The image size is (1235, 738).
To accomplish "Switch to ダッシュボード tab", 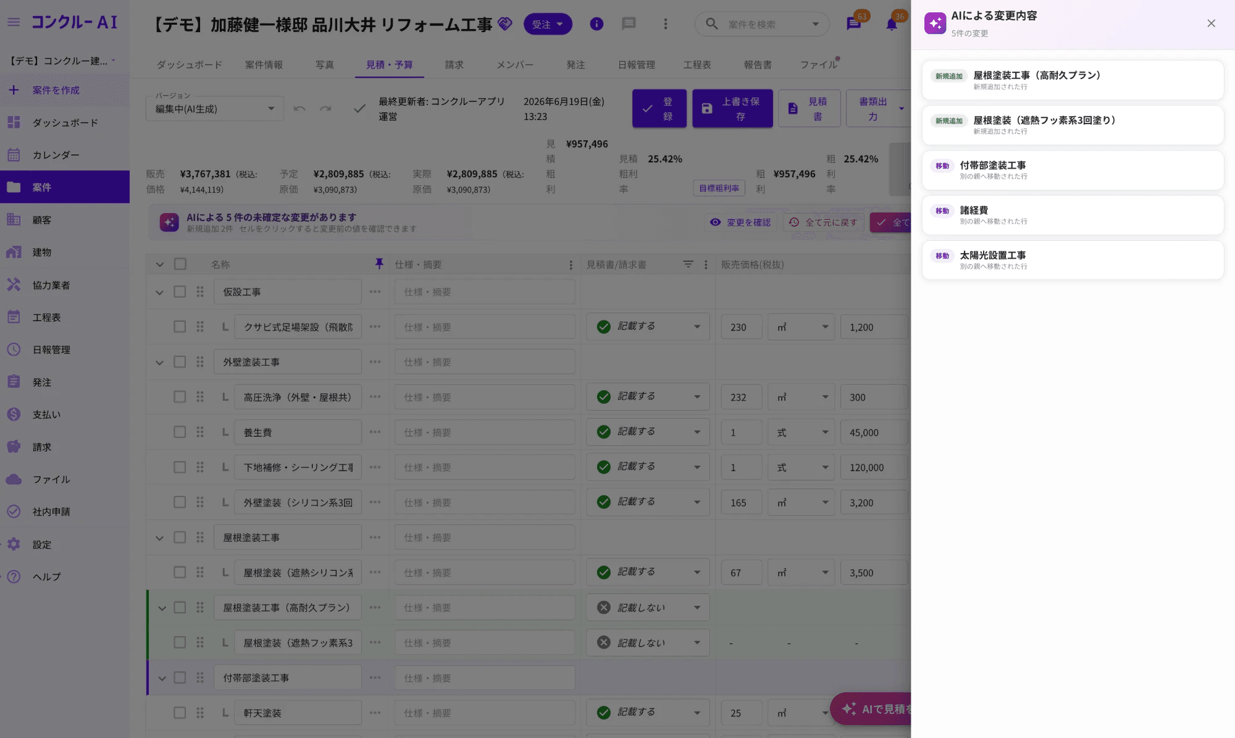I will tap(189, 65).
